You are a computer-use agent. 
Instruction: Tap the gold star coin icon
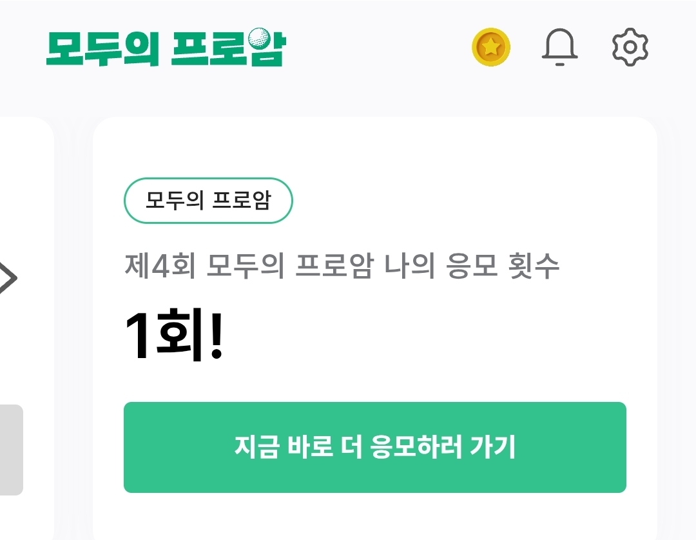(491, 47)
